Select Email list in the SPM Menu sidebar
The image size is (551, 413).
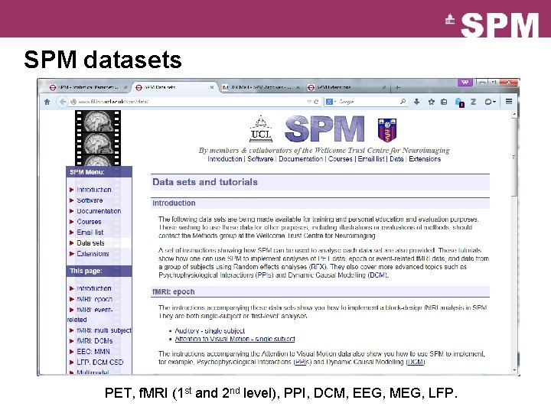click(x=90, y=233)
